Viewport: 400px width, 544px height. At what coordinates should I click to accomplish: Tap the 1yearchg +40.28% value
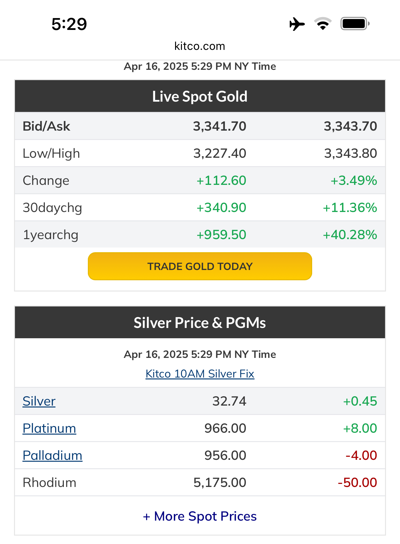[350, 235]
